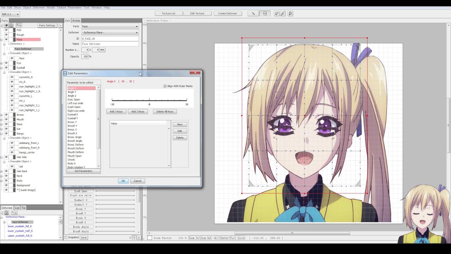The height and width of the screenshot is (254, 451).
Task: Click the Texture List button
Action: click(168, 13)
